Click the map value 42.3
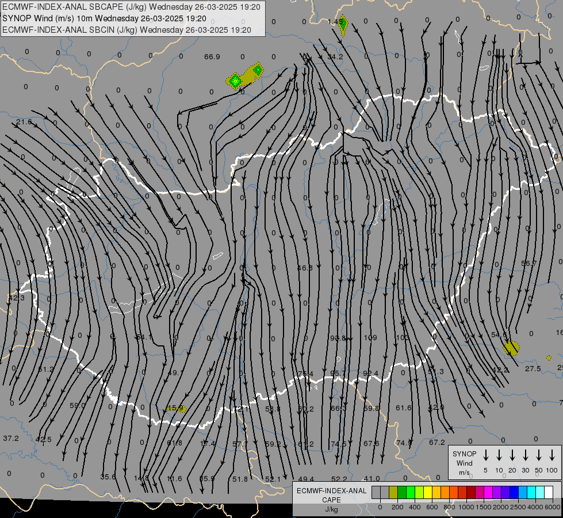The height and width of the screenshot is (518, 563). click(17, 298)
